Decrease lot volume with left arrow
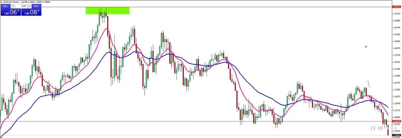 (x=12, y=6)
